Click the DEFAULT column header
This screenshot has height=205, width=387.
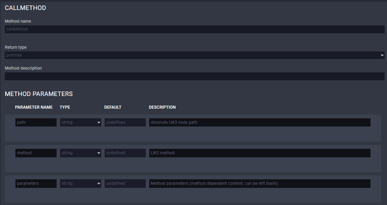tap(113, 107)
